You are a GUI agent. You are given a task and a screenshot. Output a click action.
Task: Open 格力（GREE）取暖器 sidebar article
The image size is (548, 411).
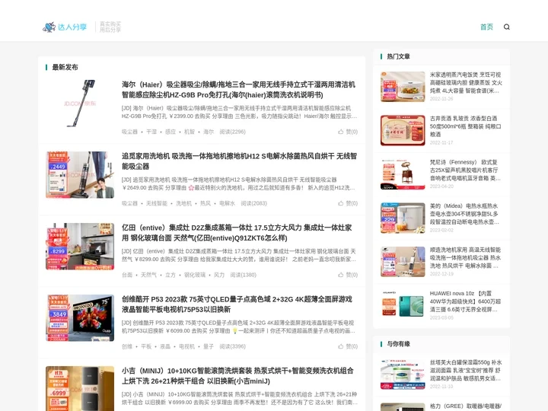click(x=466, y=406)
